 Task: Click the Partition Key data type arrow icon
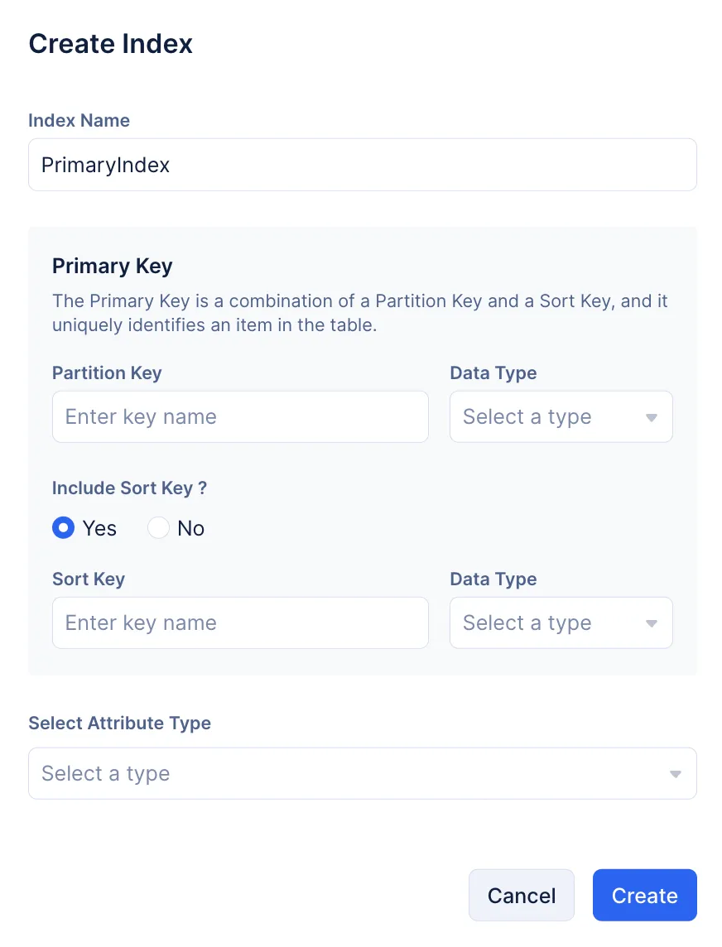[652, 417]
